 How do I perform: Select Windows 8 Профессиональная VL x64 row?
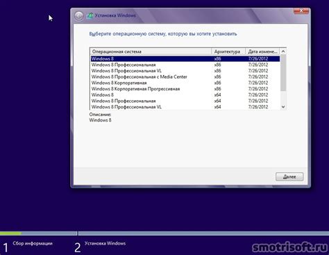click(x=185, y=107)
